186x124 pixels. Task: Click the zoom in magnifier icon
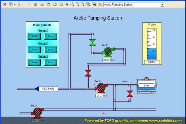pos(77,5)
